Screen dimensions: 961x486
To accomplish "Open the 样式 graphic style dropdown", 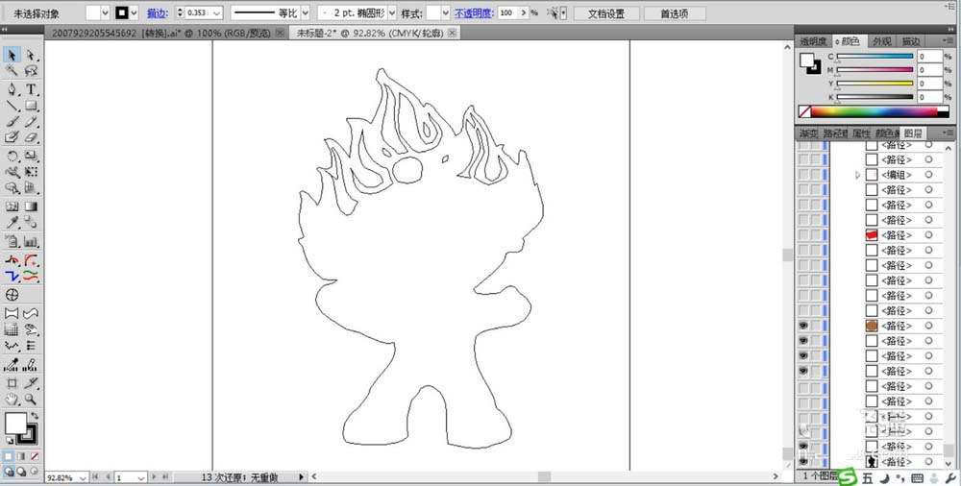I will [x=446, y=12].
